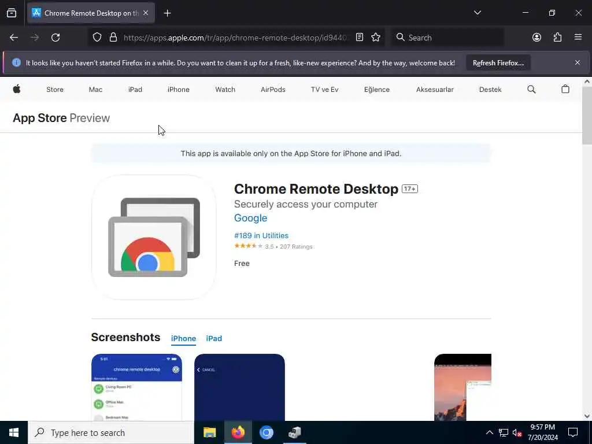The width and height of the screenshot is (592, 444).
Task: Click the page vertical scrollbar thumb
Action: [x=587, y=115]
